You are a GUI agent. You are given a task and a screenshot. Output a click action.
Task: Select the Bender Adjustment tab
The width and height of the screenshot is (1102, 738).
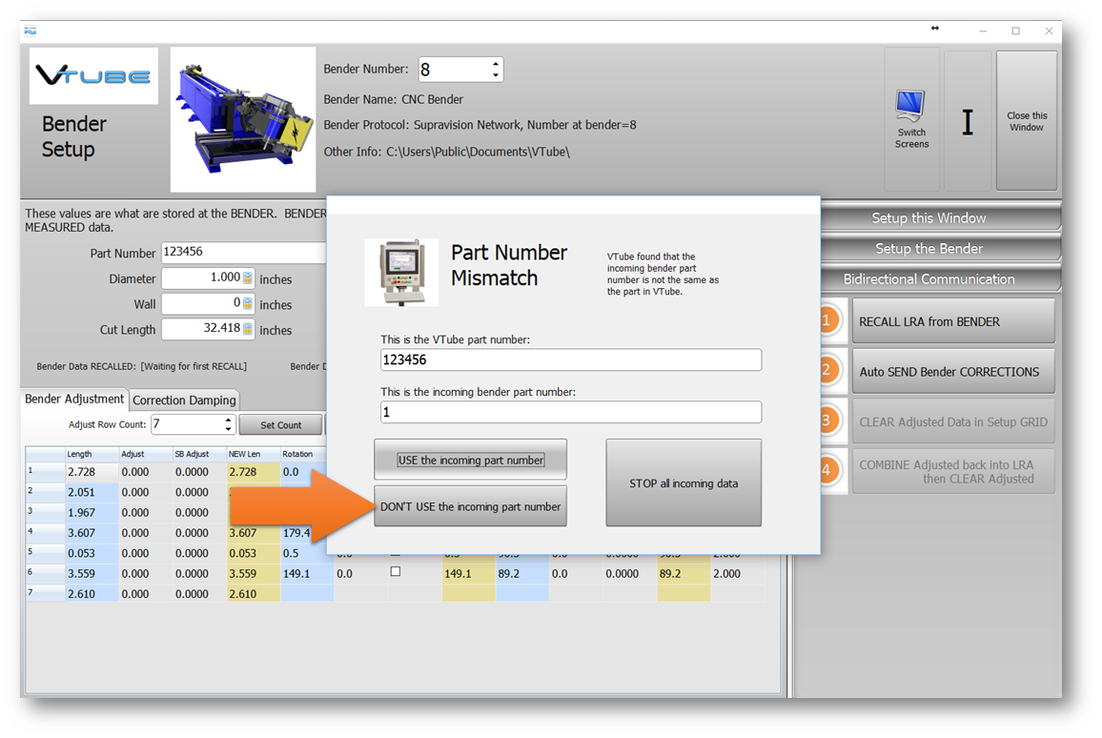point(74,400)
